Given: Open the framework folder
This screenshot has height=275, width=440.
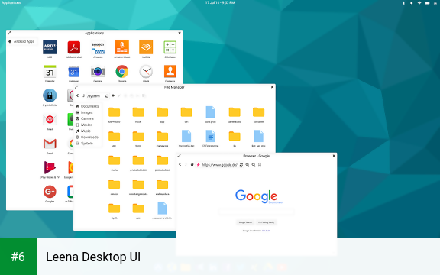Looking at the screenshot, I should coord(162,137).
